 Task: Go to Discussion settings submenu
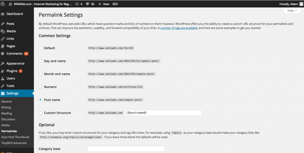[x=8, y=119]
